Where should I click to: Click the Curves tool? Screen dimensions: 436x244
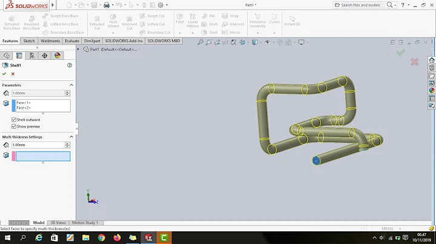(x=274, y=19)
